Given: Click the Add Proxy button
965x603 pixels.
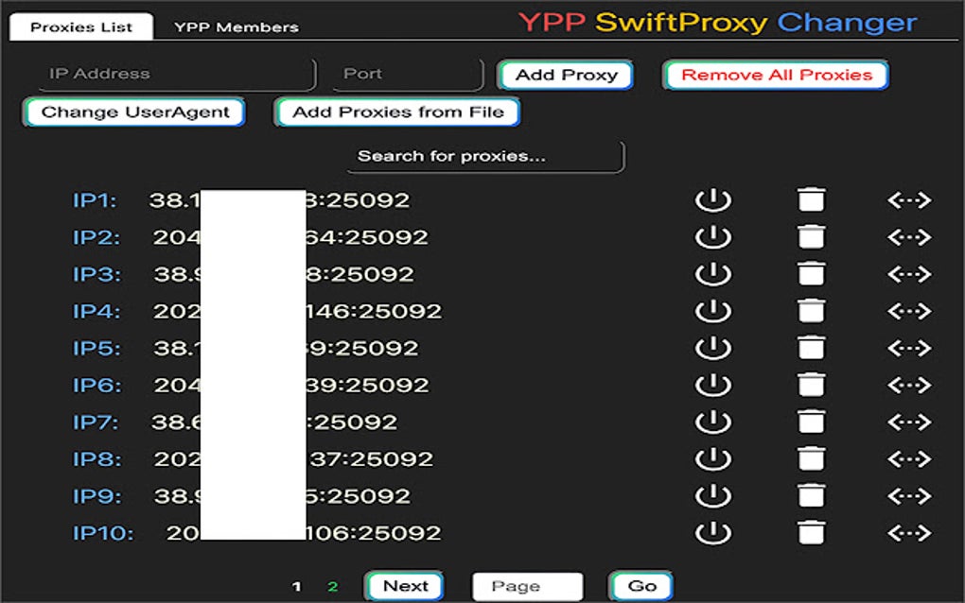Looking at the screenshot, I should 565,74.
